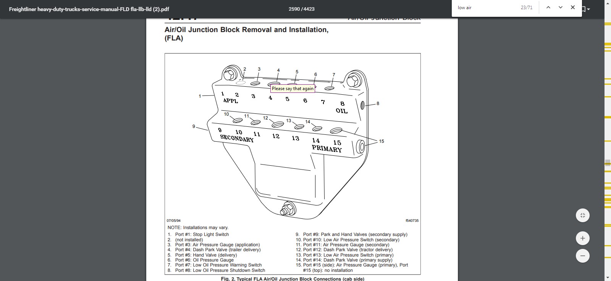Click 'Port #4: Dash Park Valve (trailer delivery)'
This screenshot has height=281, width=611.
(x=218, y=250)
